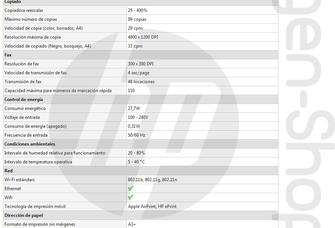Select the 'Apple AirPrint, HP ePrint' value
335x228 pixels.
click(152, 206)
